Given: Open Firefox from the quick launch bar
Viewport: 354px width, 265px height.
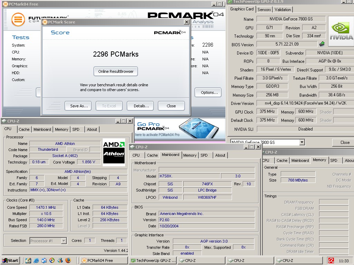Looking at the screenshot, I should pos(68,260).
